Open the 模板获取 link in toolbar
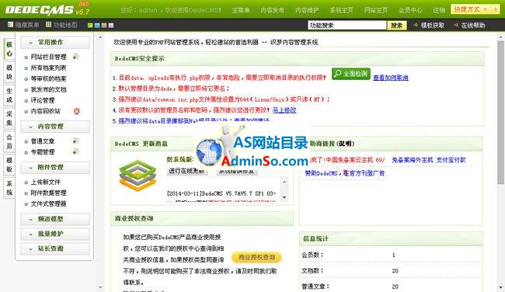Image resolution: width=505 pixels, height=292 pixels. pyautogui.click(x=433, y=26)
